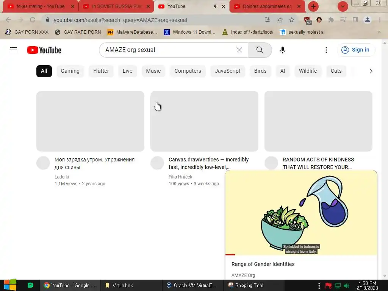Open Range of Gender Identities title
This screenshot has height=291, width=388.
[263, 264]
